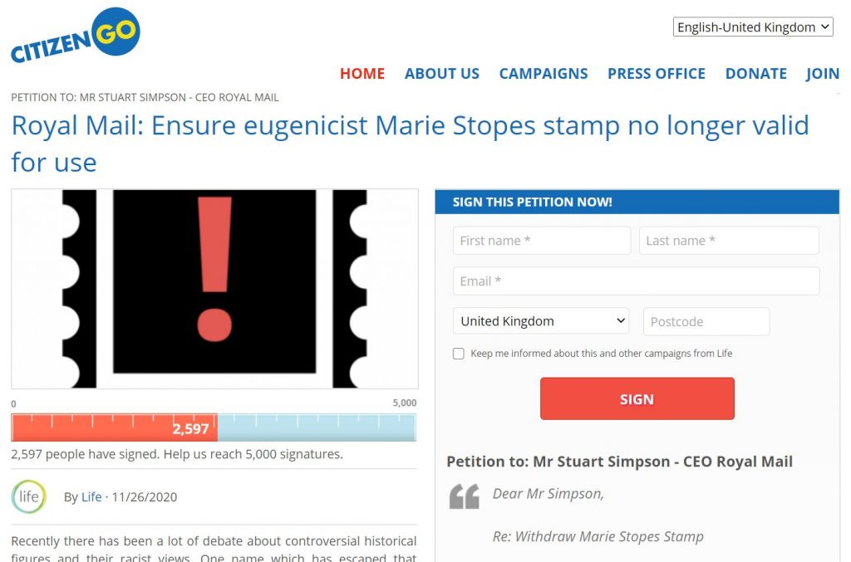The width and height of the screenshot is (851, 562).
Task: Open the CAMPAIGNS menu item
Action: pyautogui.click(x=544, y=73)
